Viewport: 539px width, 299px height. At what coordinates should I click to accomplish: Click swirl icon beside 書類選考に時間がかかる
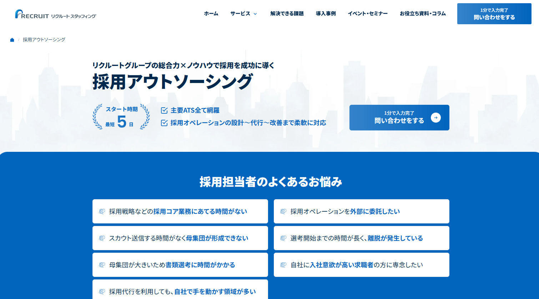click(102, 265)
